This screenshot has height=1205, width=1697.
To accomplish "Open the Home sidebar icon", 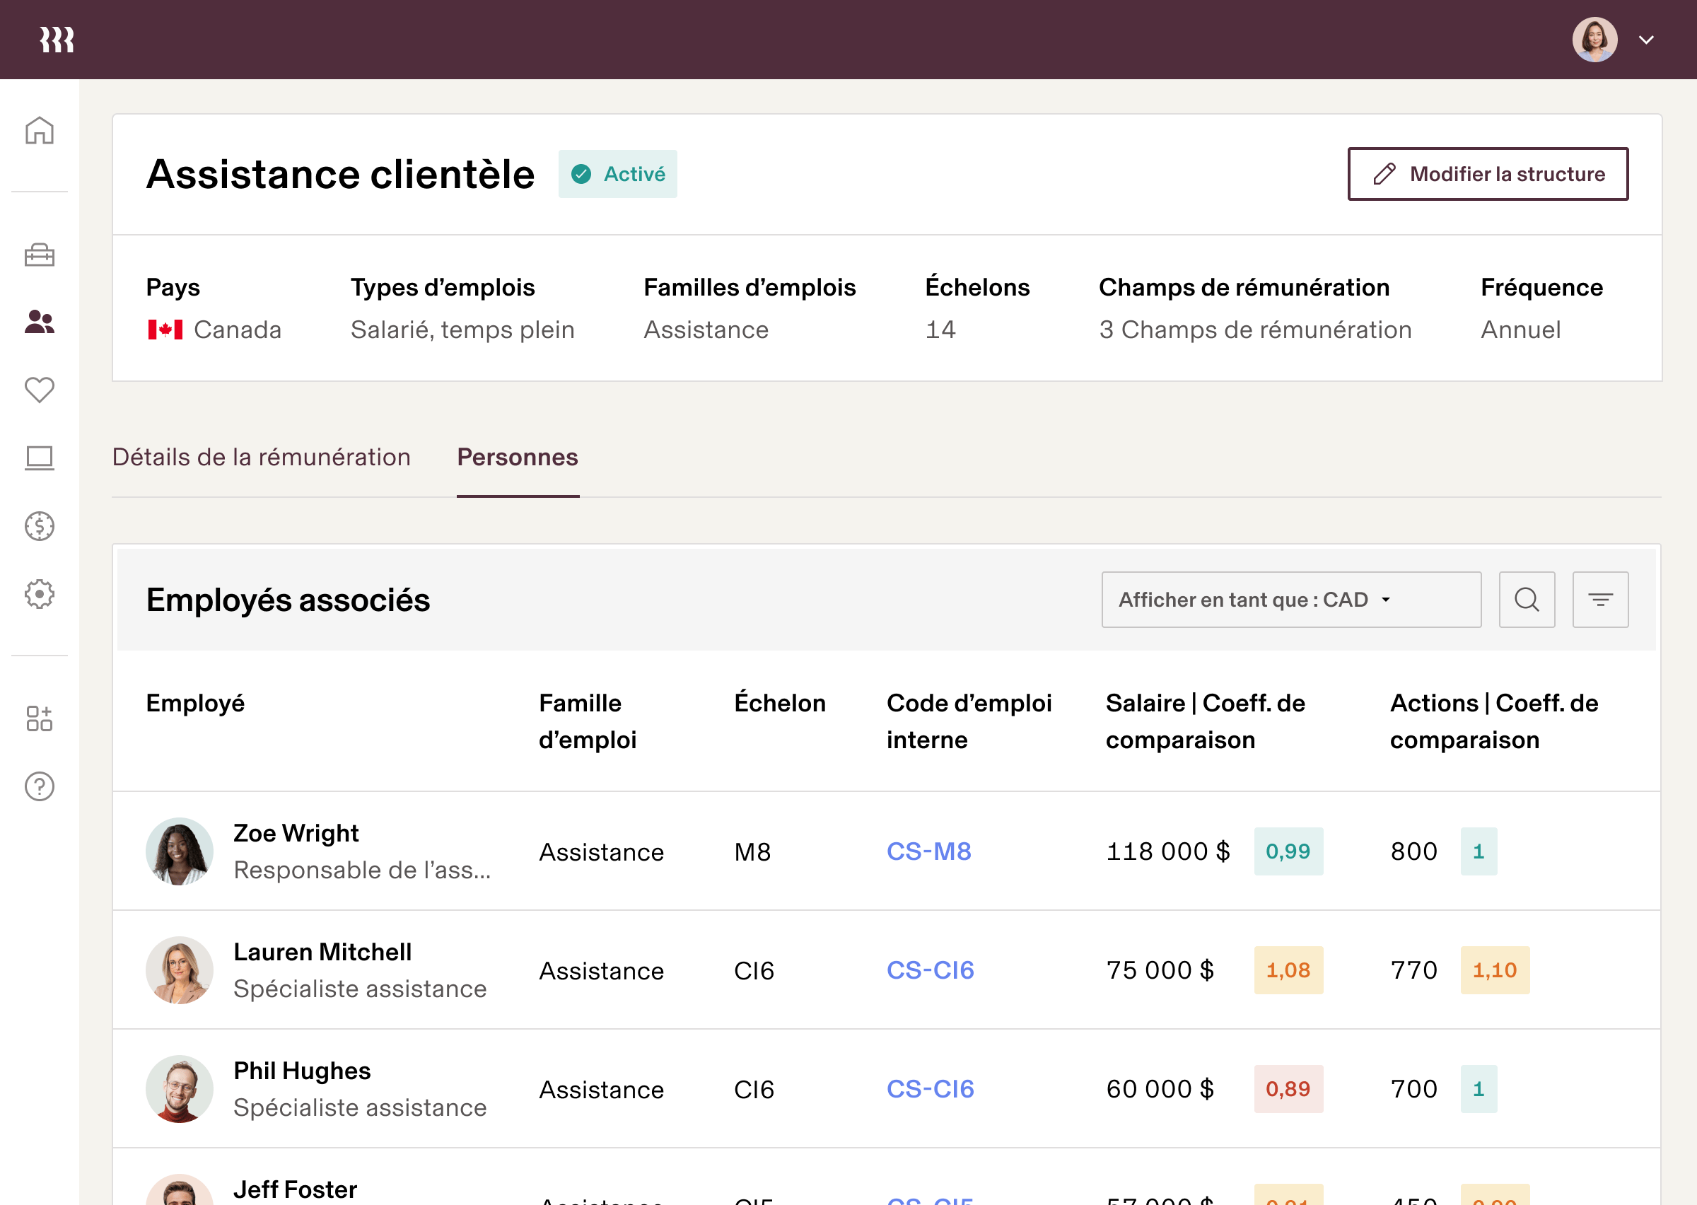I will pyautogui.click(x=39, y=131).
